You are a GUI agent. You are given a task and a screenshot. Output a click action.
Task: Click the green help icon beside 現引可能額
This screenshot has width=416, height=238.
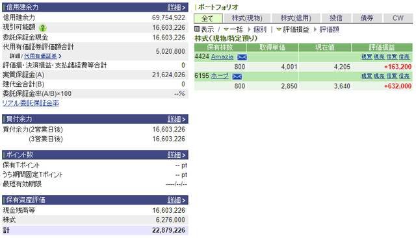click(x=42, y=28)
